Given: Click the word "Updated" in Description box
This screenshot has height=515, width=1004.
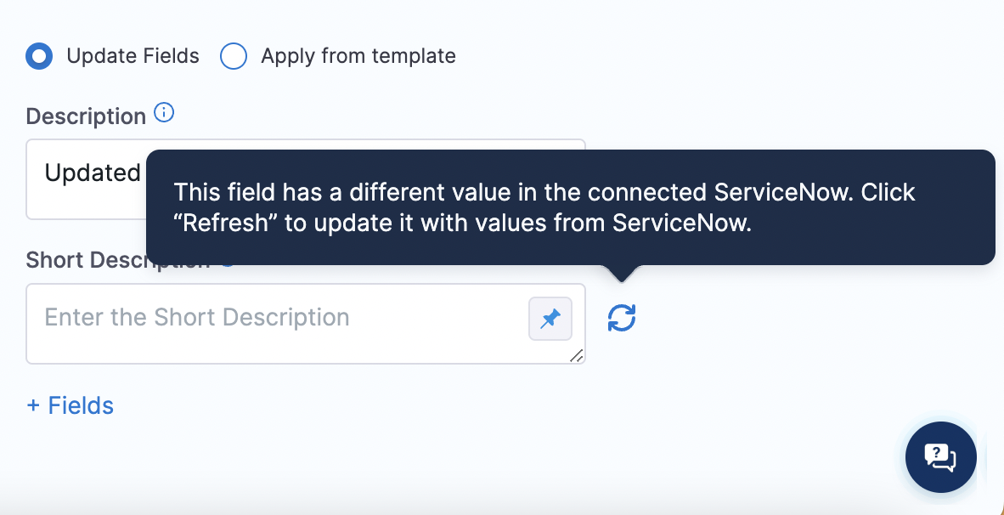Looking at the screenshot, I should pos(92,173).
